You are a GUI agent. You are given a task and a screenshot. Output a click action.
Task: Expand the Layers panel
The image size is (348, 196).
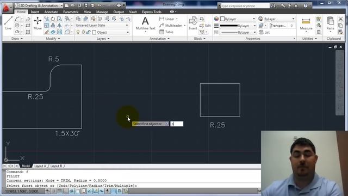(103, 39)
